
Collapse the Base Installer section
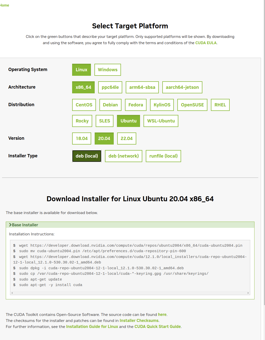[130, 225]
